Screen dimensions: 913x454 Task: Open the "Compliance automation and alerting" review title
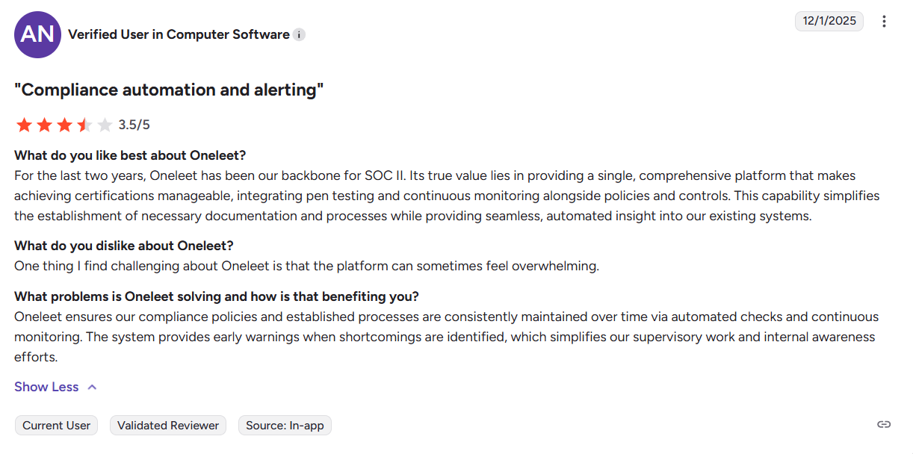point(169,90)
